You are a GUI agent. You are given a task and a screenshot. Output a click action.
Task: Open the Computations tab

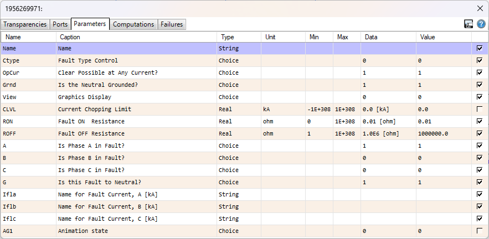133,24
